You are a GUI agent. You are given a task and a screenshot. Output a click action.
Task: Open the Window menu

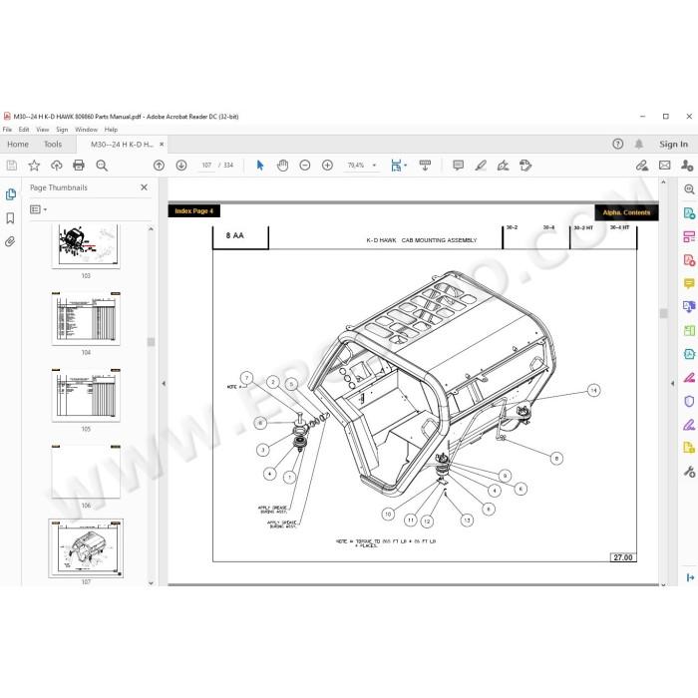click(86, 130)
